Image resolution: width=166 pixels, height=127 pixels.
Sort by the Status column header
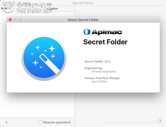click(54, 8)
